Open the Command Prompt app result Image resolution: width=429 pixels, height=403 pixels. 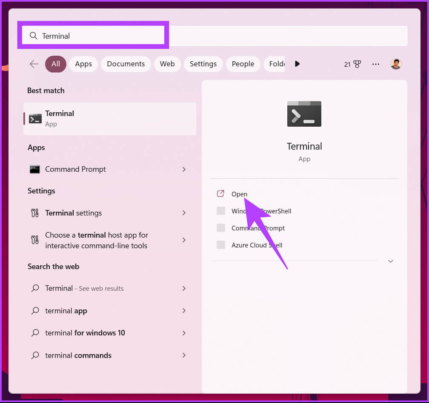click(x=110, y=169)
